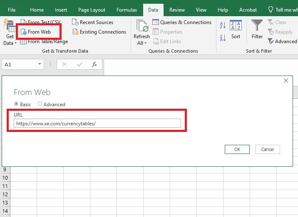The width and height of the screenshot is (298, 217).
Task: Open Advanced filter options
Action: click(x=282, y=41)
